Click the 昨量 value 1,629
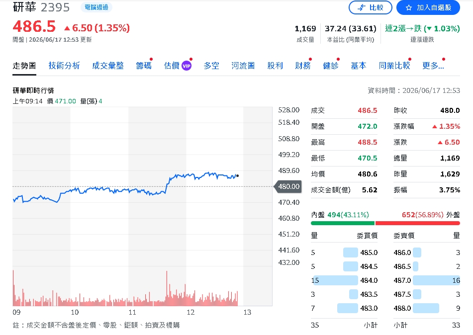 point(450,174)
